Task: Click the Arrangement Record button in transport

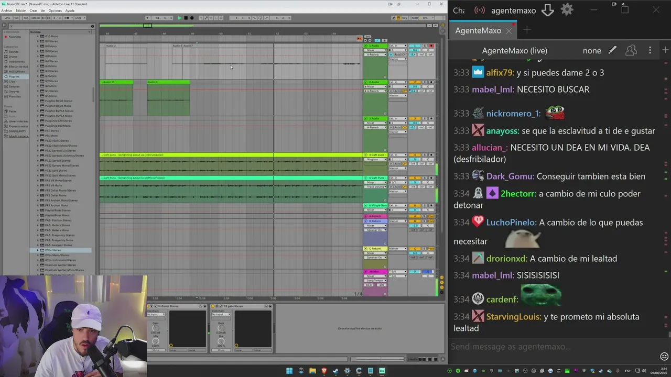Action: point(192,18)
